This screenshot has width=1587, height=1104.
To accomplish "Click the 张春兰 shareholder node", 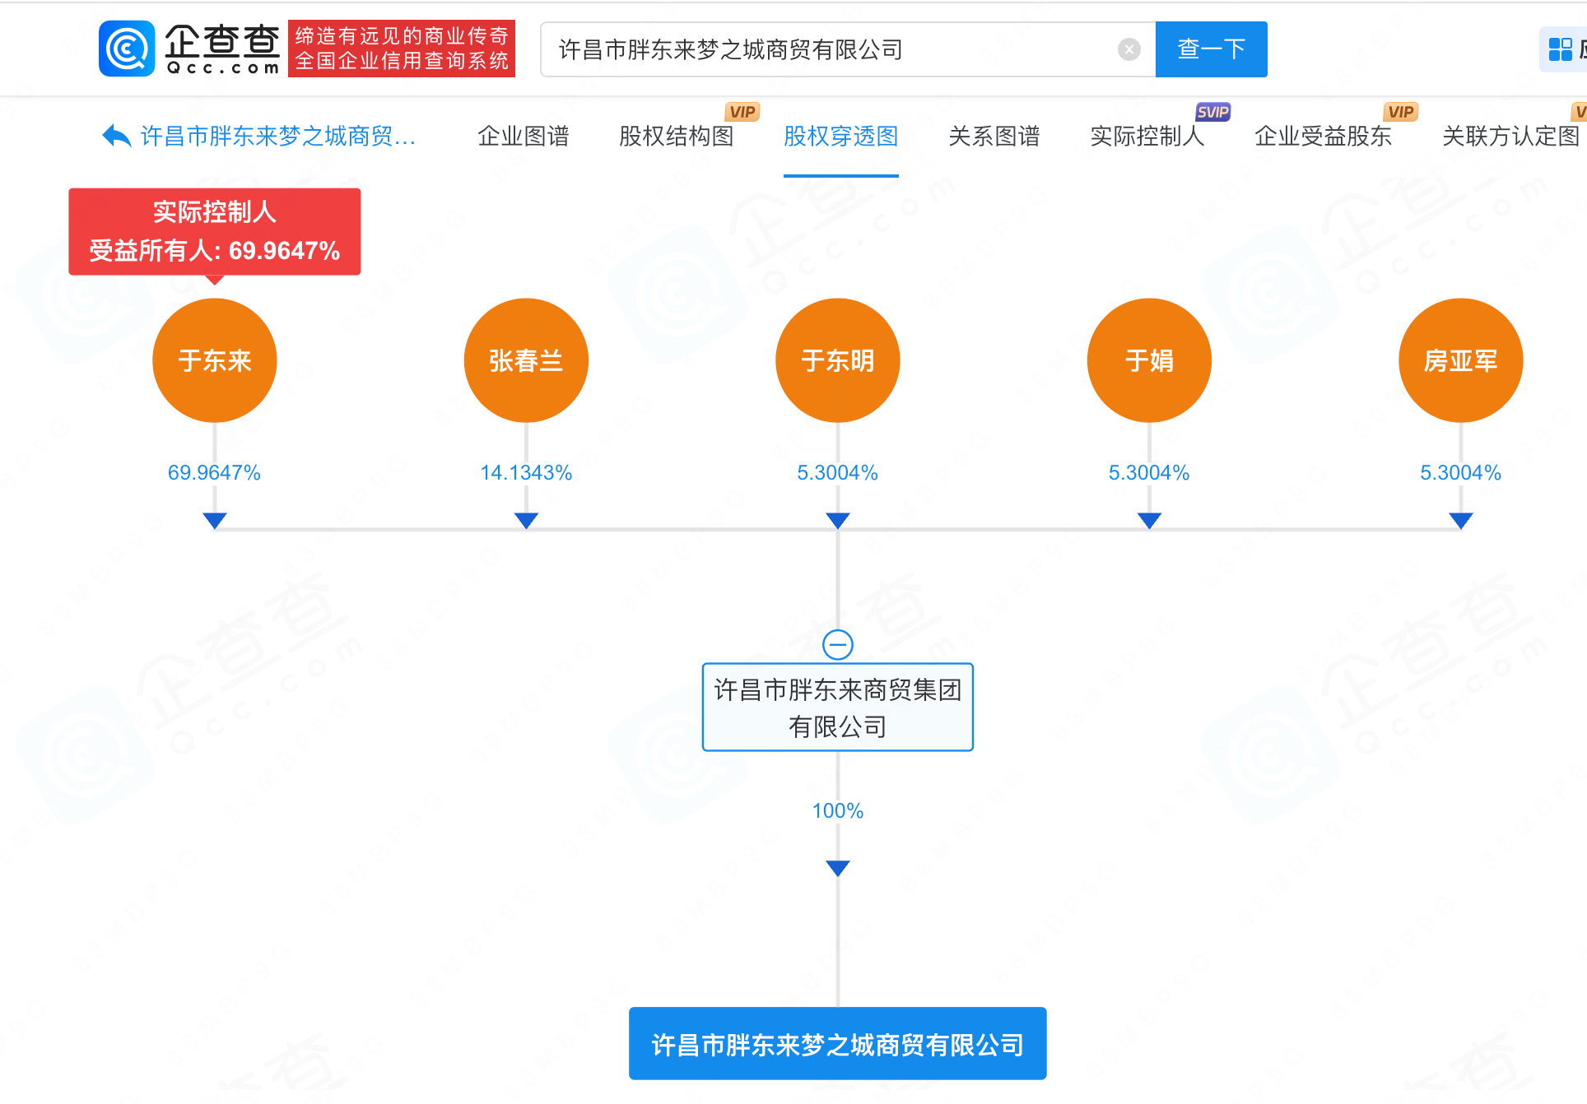I will click(526, 360).
